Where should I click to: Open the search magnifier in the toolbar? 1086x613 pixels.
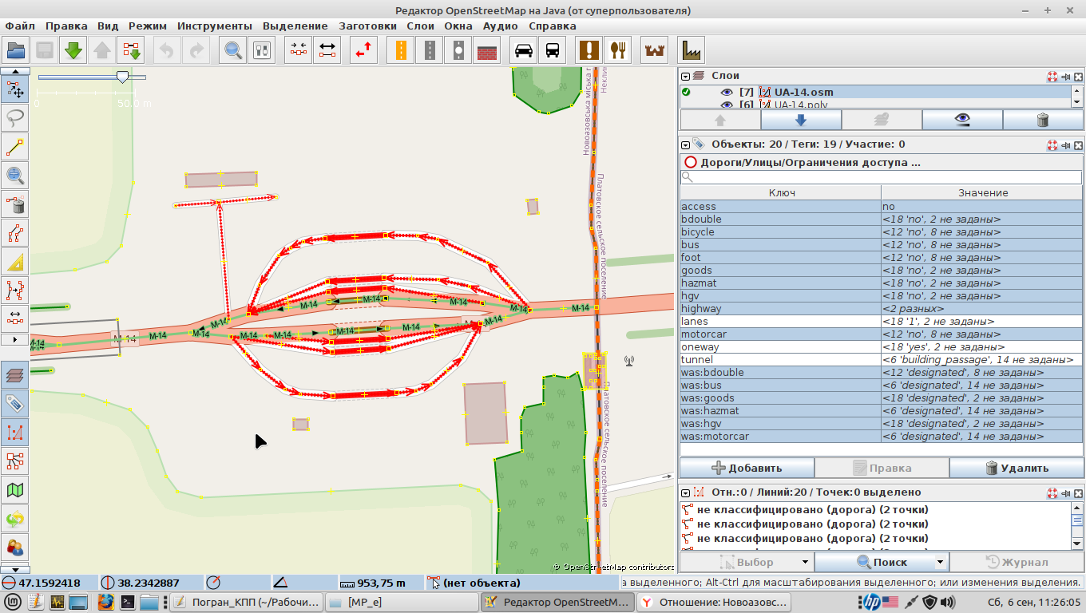[x=233, y=50]
